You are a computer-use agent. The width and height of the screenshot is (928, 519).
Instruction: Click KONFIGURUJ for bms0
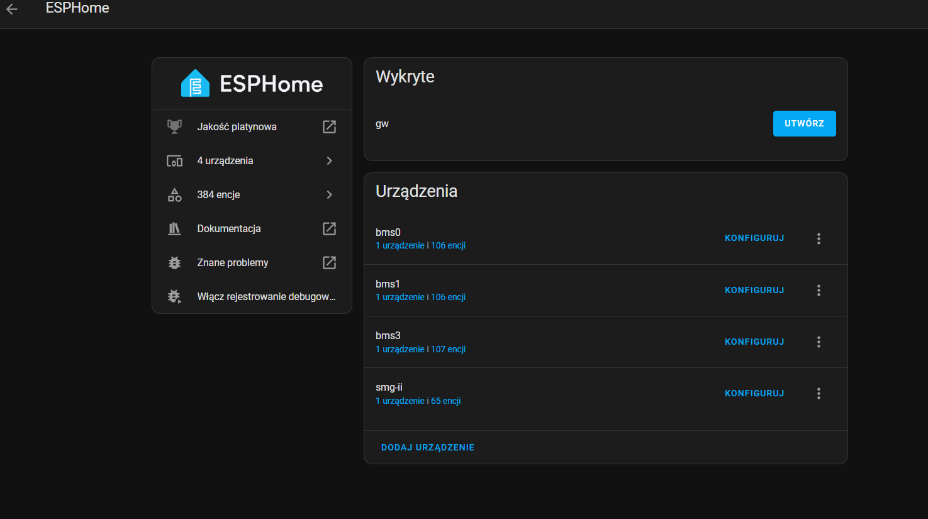tap(754, 238)
